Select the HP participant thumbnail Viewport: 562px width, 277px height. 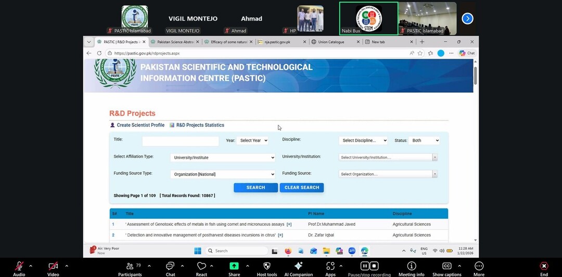[310, 19]
